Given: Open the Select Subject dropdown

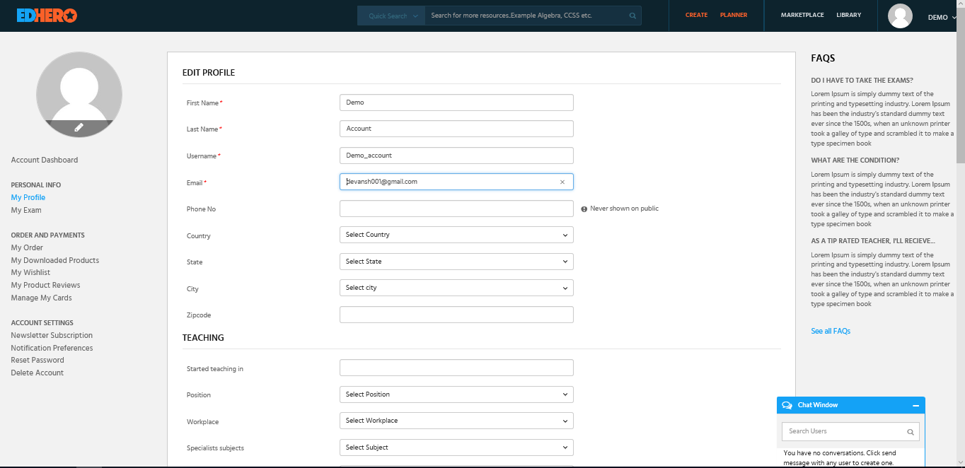Looking at the screenshot, I should (456, 447).
